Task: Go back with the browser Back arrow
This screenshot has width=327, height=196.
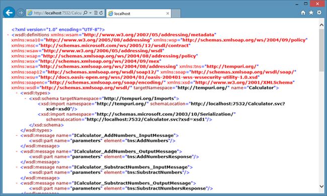Action: pos(9,13)
